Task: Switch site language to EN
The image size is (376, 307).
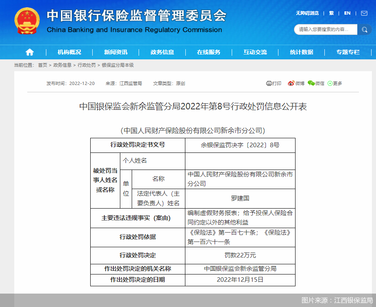Action: [347, 13]
